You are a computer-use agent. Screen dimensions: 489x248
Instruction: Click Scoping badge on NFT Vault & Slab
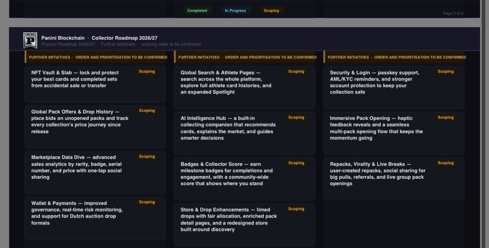coord(147,72)
